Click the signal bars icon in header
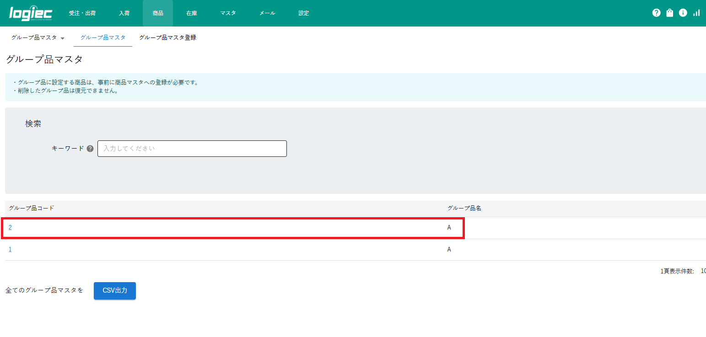The height and width of the screenshot is (337, 706). [696, 13]
